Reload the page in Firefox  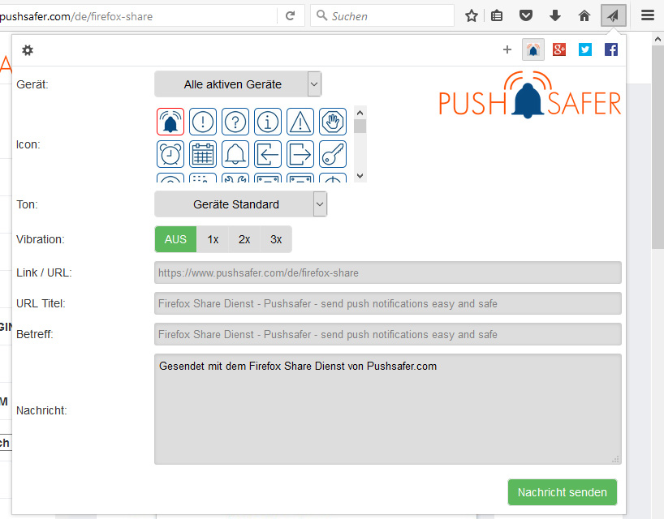[290, 16]
